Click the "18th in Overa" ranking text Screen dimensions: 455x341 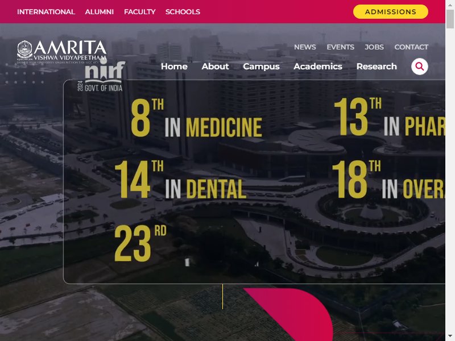pos(388,179)
